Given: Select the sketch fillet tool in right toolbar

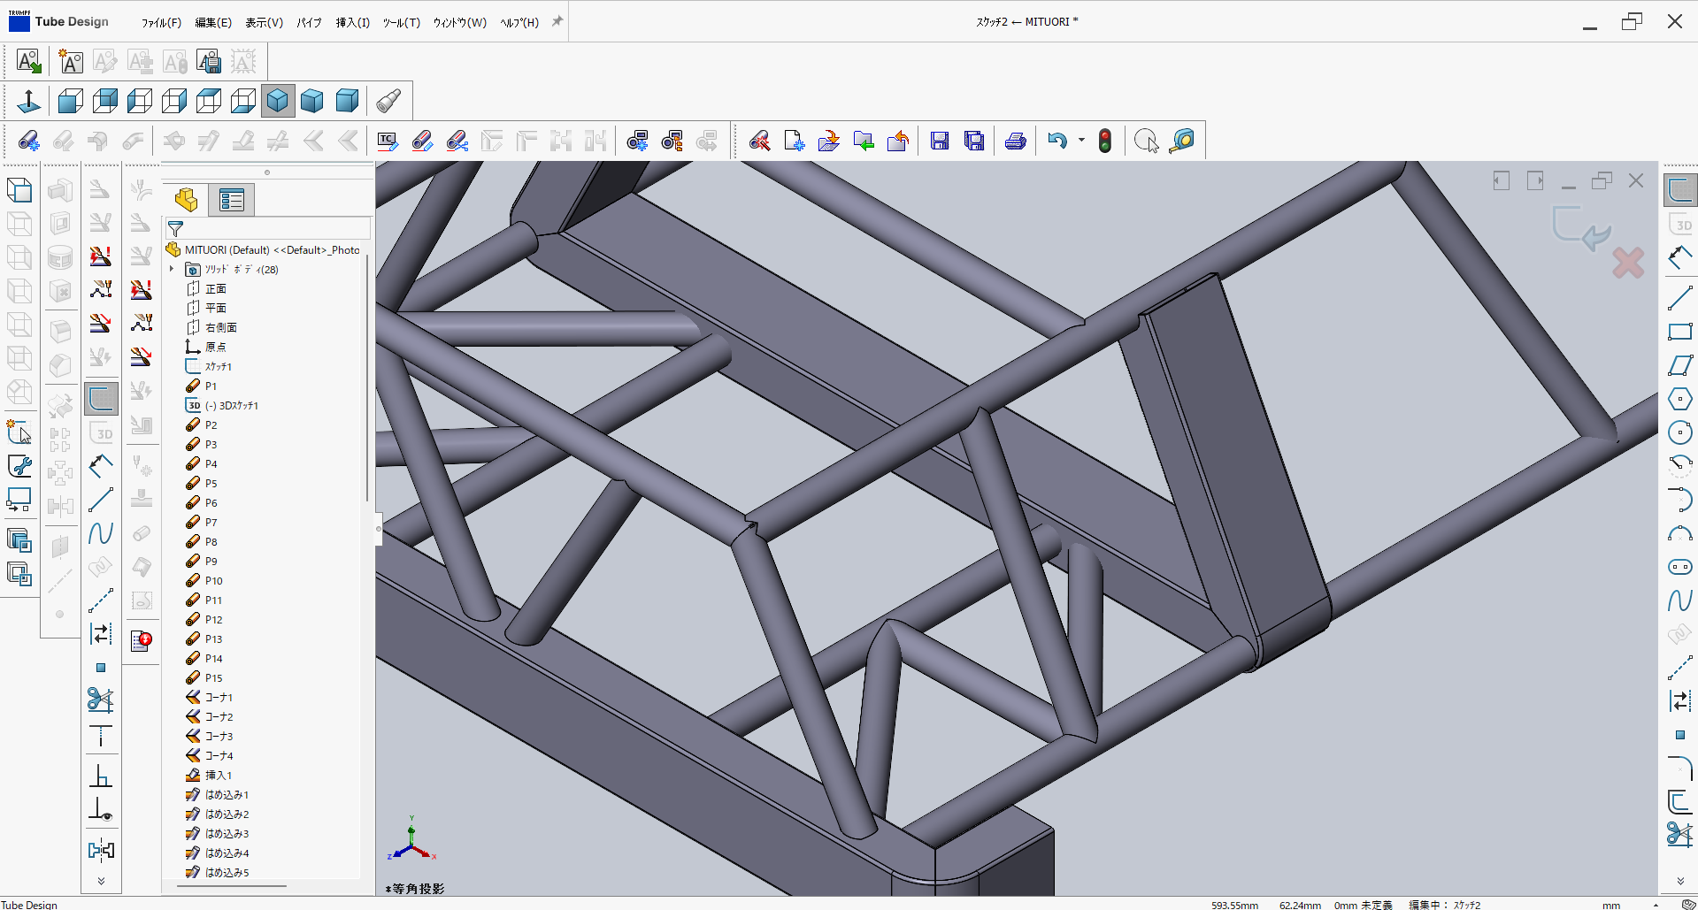Looking at the screenshot, I should [1679, 769].
